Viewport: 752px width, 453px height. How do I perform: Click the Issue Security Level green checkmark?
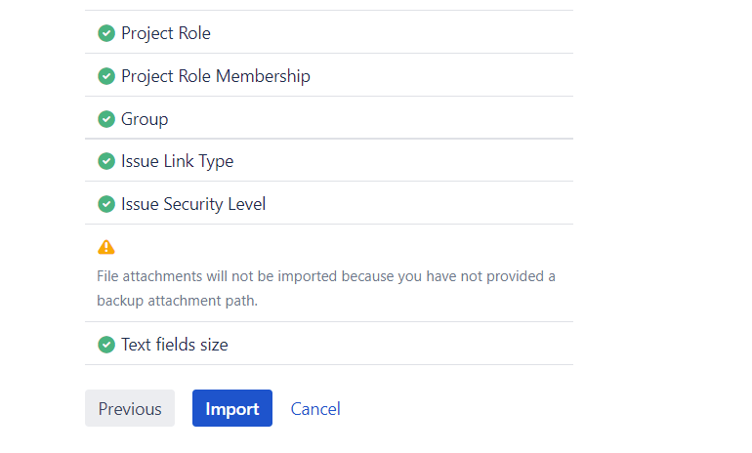pos(106,205)
